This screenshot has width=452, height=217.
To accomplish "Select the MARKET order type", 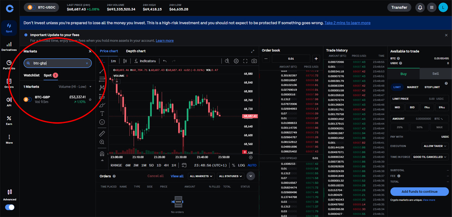I will pos(412,87).
